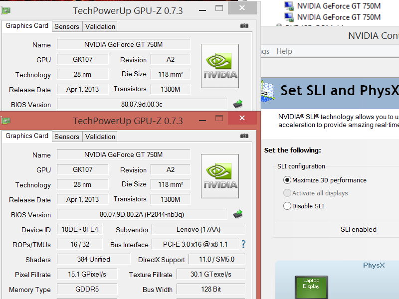Click the BIOS save icon beside 80.07.9D.00.2A (P2044-nb3q)
399x299 pixels.
pyautogui.click(x=238, y=214)
